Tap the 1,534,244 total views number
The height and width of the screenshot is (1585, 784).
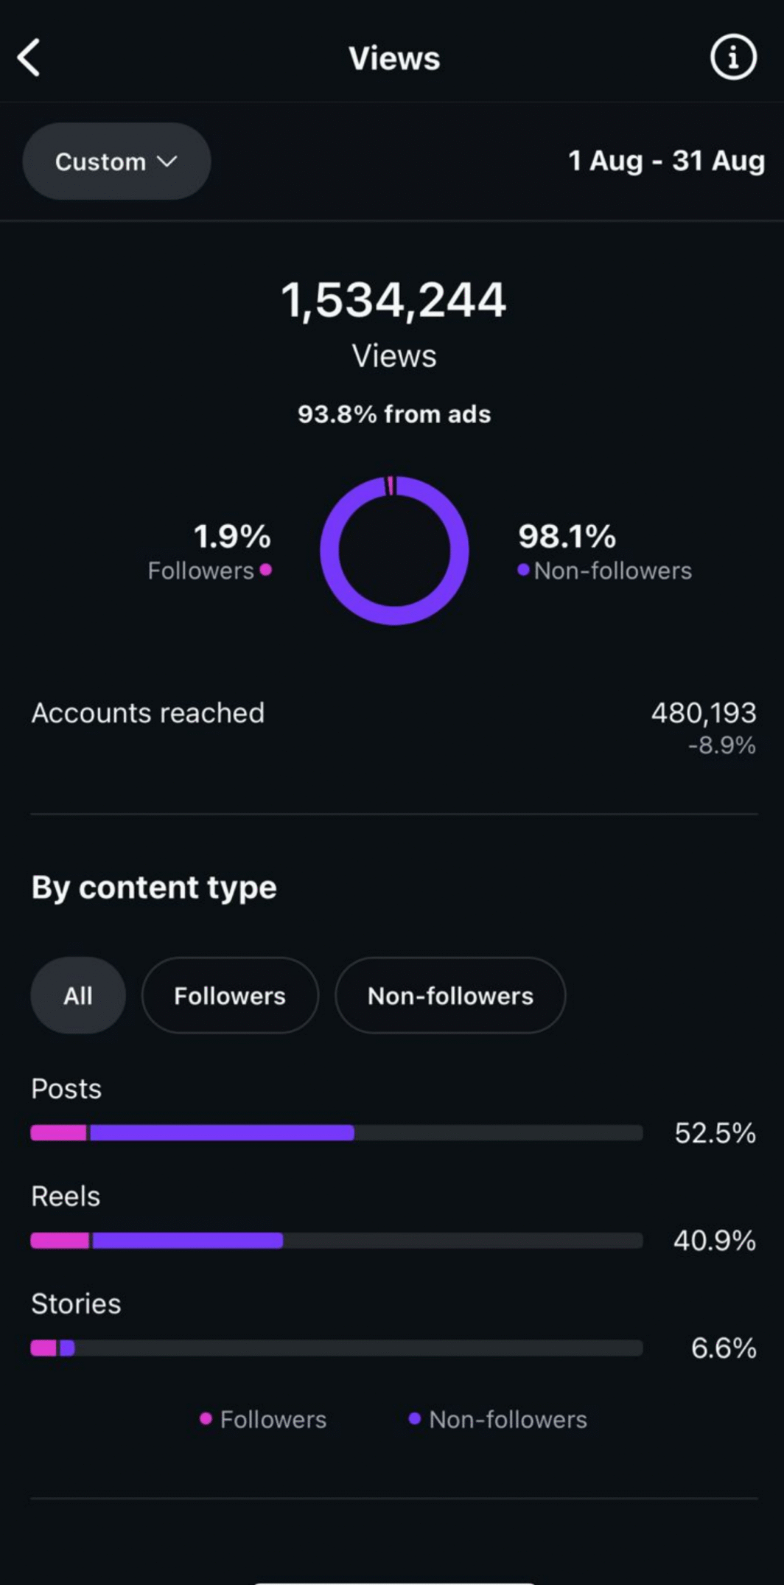[393, 300]
